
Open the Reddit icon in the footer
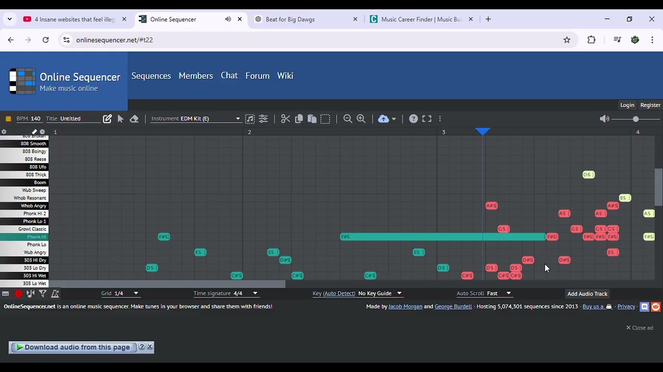(656, 307)
